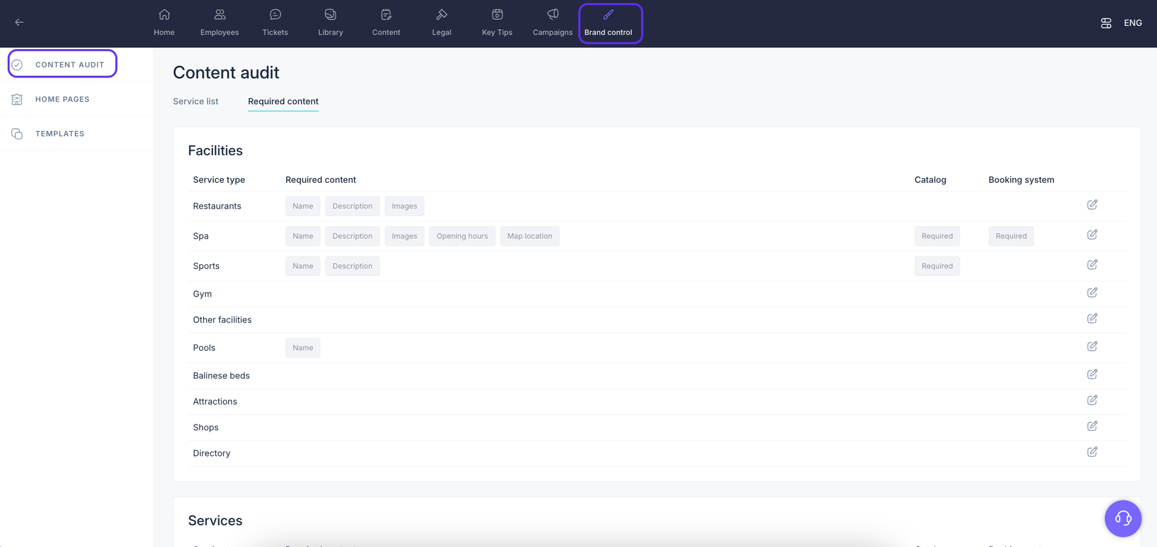
Task: Click Booking system Required tag for Spa
Action: pos(1011,236)
